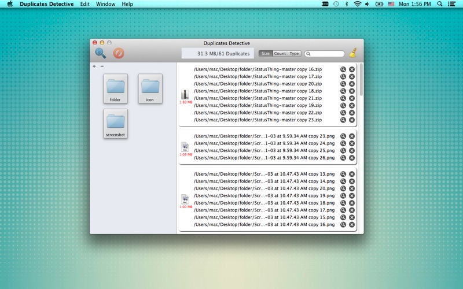Click the 1.00 MB PNG file icon
The image size is (463, 289).
point(185,199)
